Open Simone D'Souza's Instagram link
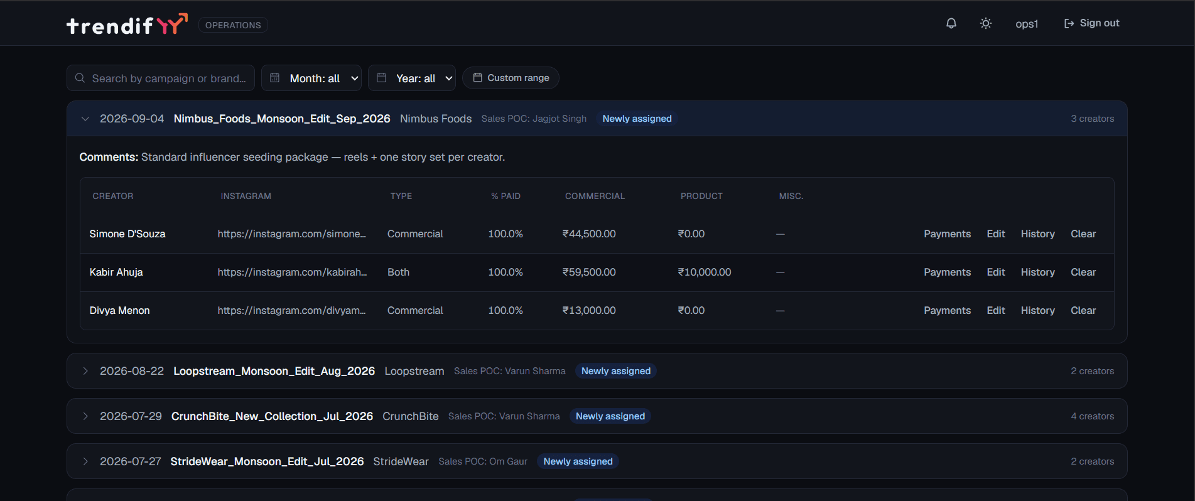This screenshot has width=1195, height=501. pos(291,234)
